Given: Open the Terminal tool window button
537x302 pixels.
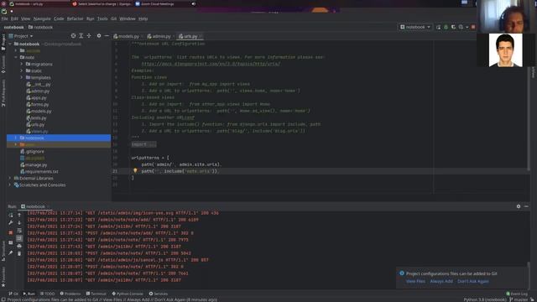Looking at the screenshot, I should [x=96, y=294].
